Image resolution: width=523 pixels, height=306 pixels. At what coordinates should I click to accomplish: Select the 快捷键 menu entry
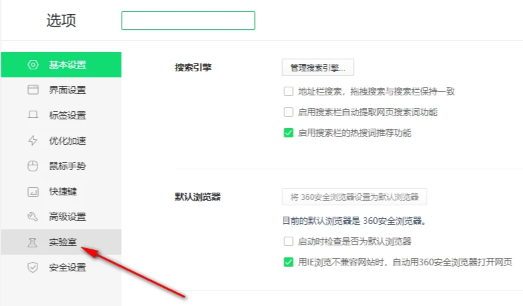[61, 191]
